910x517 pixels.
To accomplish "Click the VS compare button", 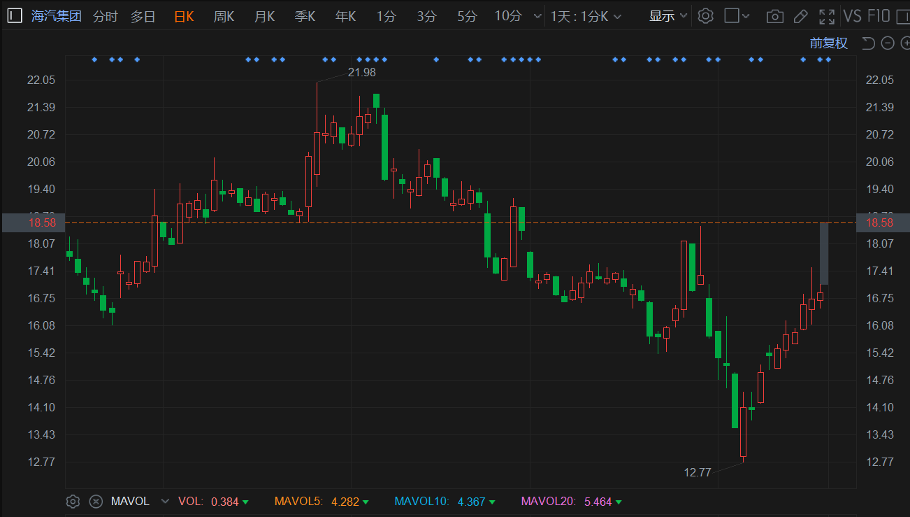I will [x=852, y=16].
